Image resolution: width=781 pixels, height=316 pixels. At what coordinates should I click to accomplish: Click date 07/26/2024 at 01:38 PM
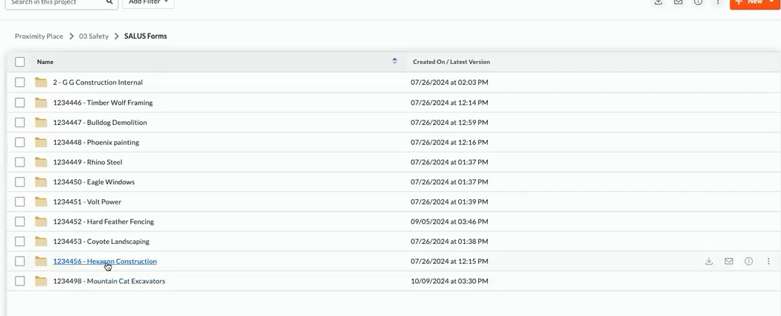click(x=449, y=242)
